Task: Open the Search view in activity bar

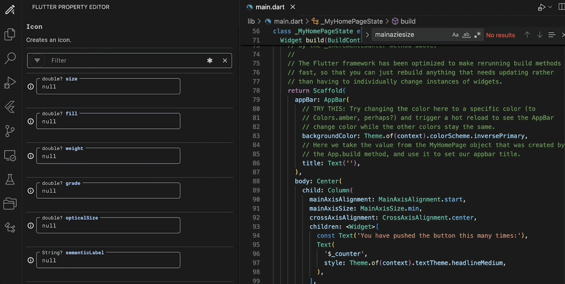Action: (x=10, y=58)
